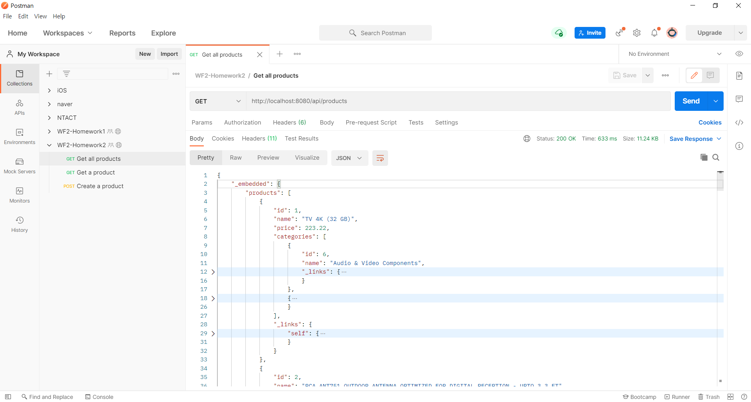The height and width of the screenshot is (402, 751).
Task: Switch to Pre-request Script tab
Action: click(371, 123)
